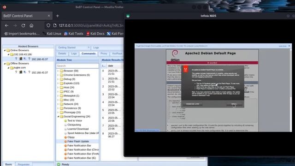Select Fake Flash Update module
The width and height of the screenshot is (295, 166).
tap(78, 142)
